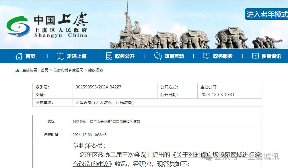Click the 发布单位 label cell
The width and height of the screenshot is (288, 168).
(53, 102)
